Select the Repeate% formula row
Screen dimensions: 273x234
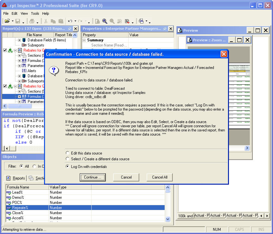pyautogui.click(x=85, y=208)
